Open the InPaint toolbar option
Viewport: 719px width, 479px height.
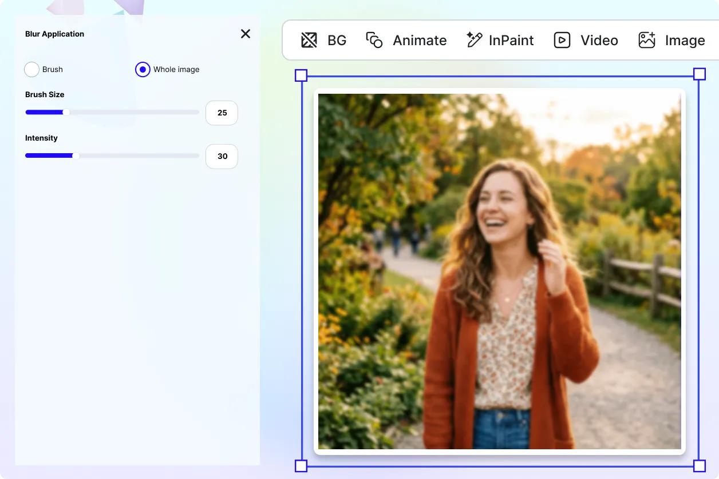[500, 41]
